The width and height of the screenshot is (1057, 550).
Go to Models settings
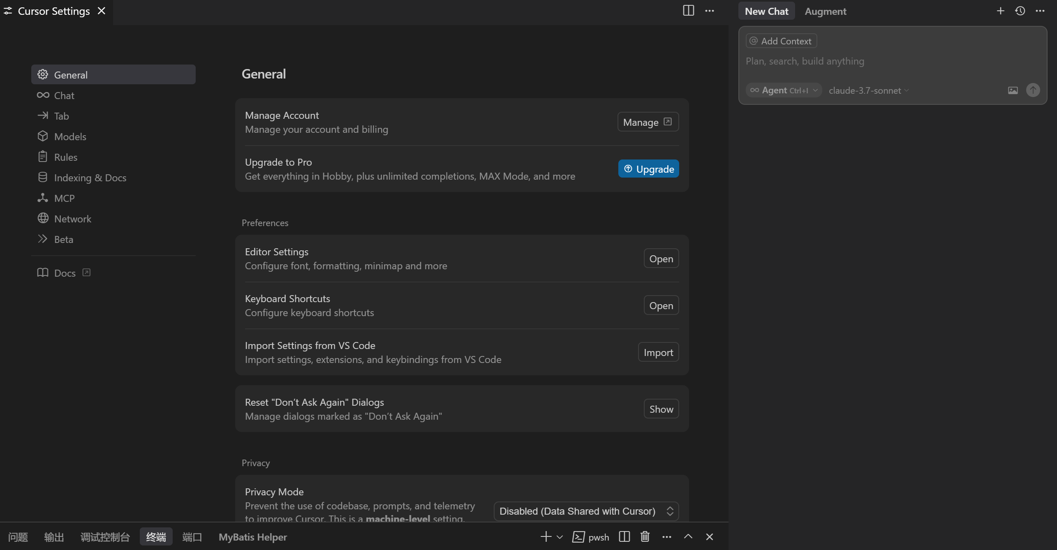(x=113, y=136)
